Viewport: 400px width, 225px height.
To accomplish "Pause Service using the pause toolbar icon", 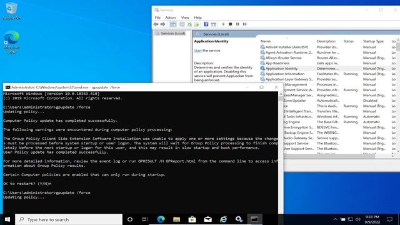I will (x=237, y=24).
